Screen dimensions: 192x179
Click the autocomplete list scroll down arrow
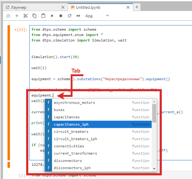[x=154, y=169]
